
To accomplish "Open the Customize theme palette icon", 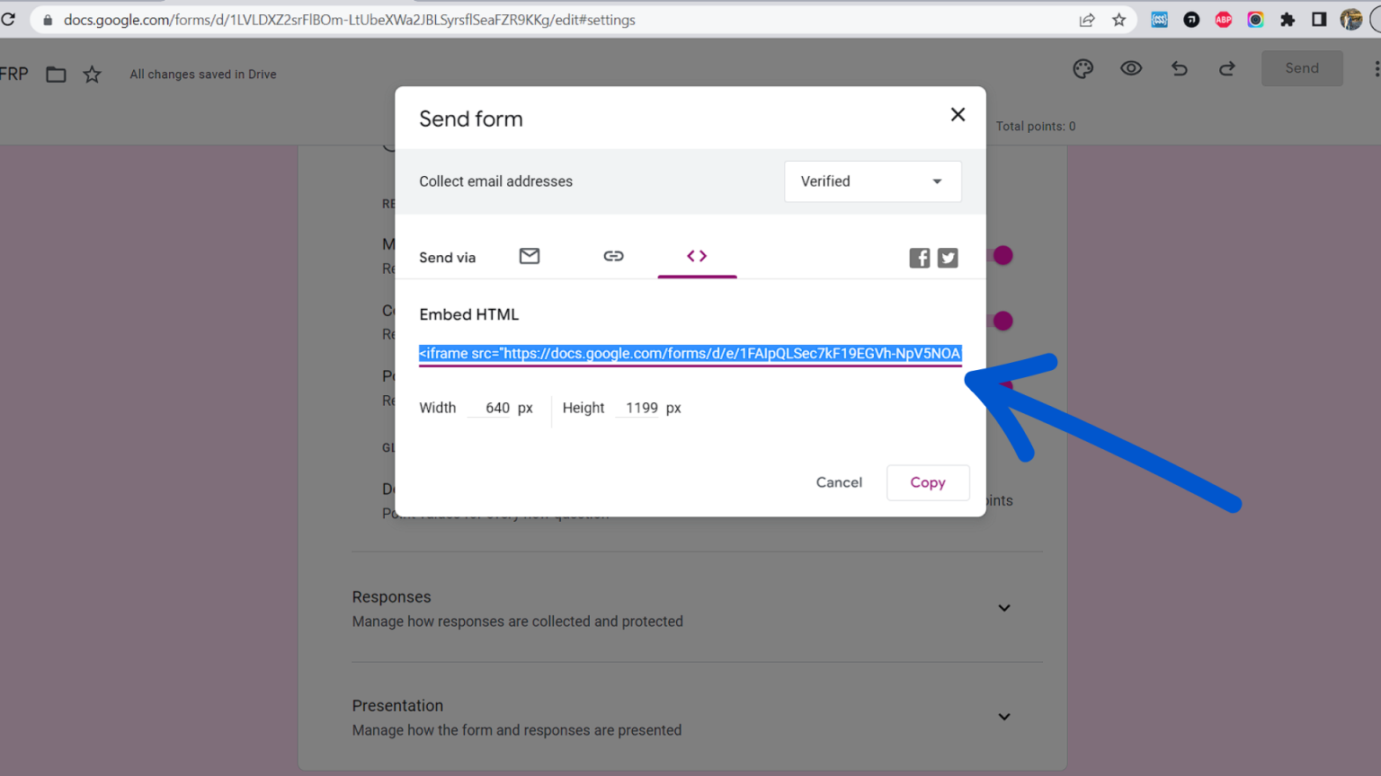I will click(x=1083, y=68).
